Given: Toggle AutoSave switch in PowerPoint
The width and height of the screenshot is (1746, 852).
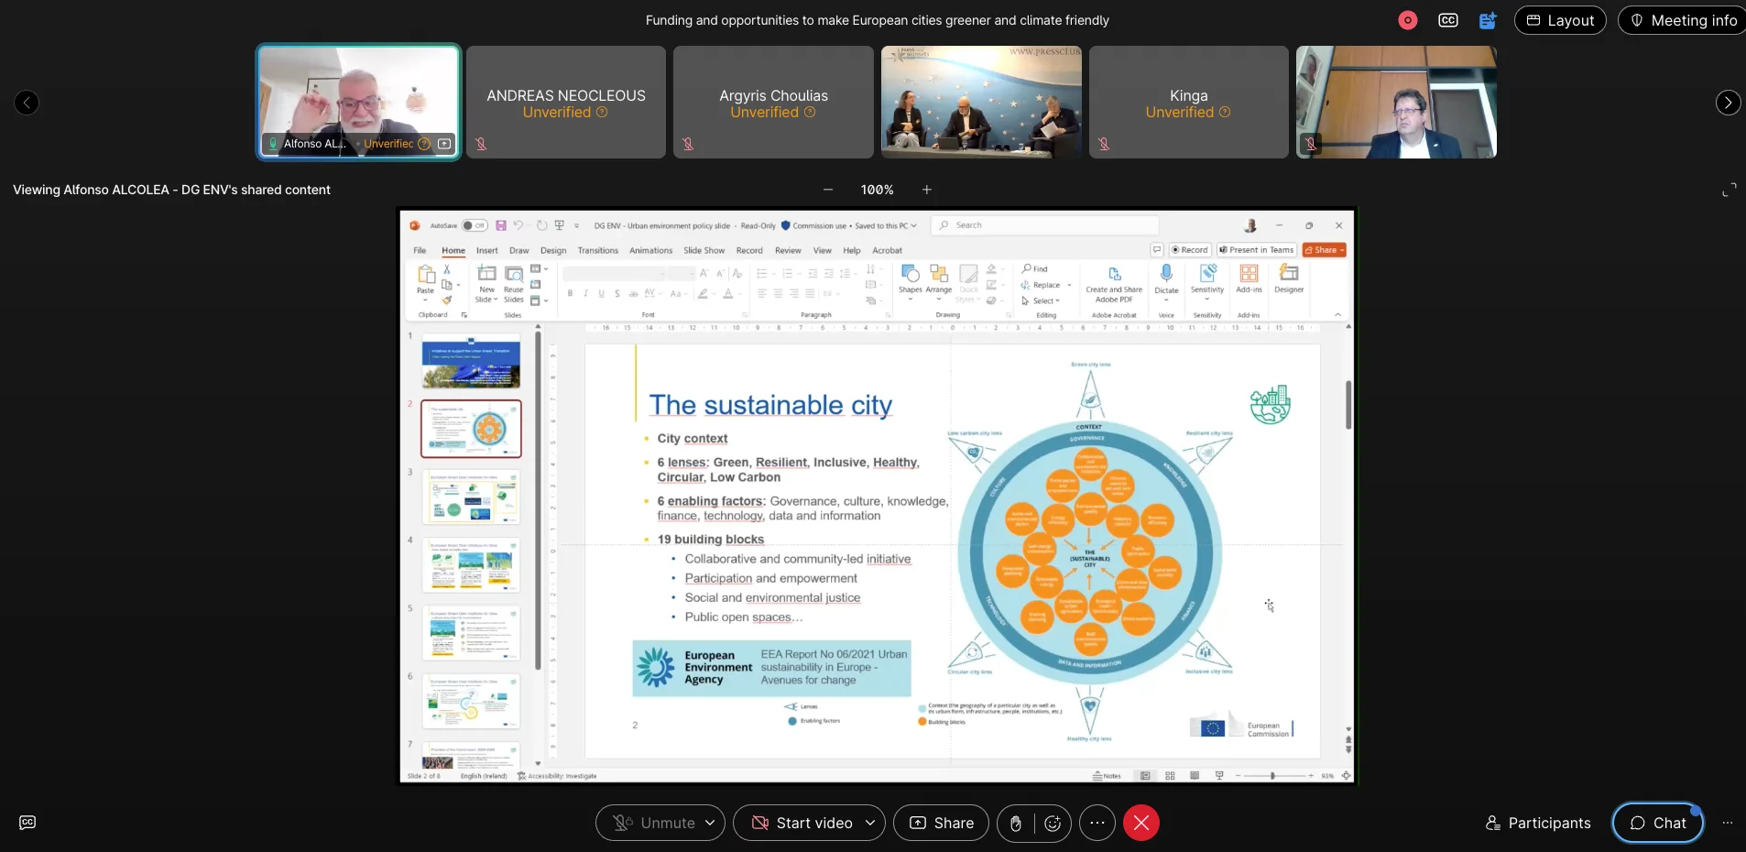Looking at the screenshot, I should click(x=475, y=225).
